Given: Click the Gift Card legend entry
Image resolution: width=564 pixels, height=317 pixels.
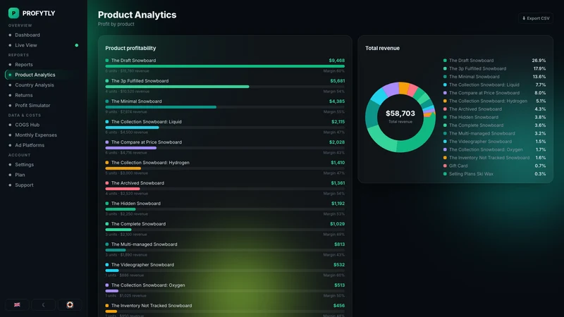Looking at the screenshot, I should pyautogui.click(x=495, y=166).
